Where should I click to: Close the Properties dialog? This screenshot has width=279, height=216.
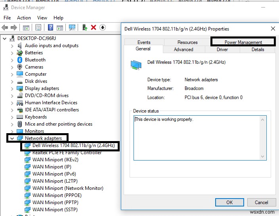tap(273, 29)
